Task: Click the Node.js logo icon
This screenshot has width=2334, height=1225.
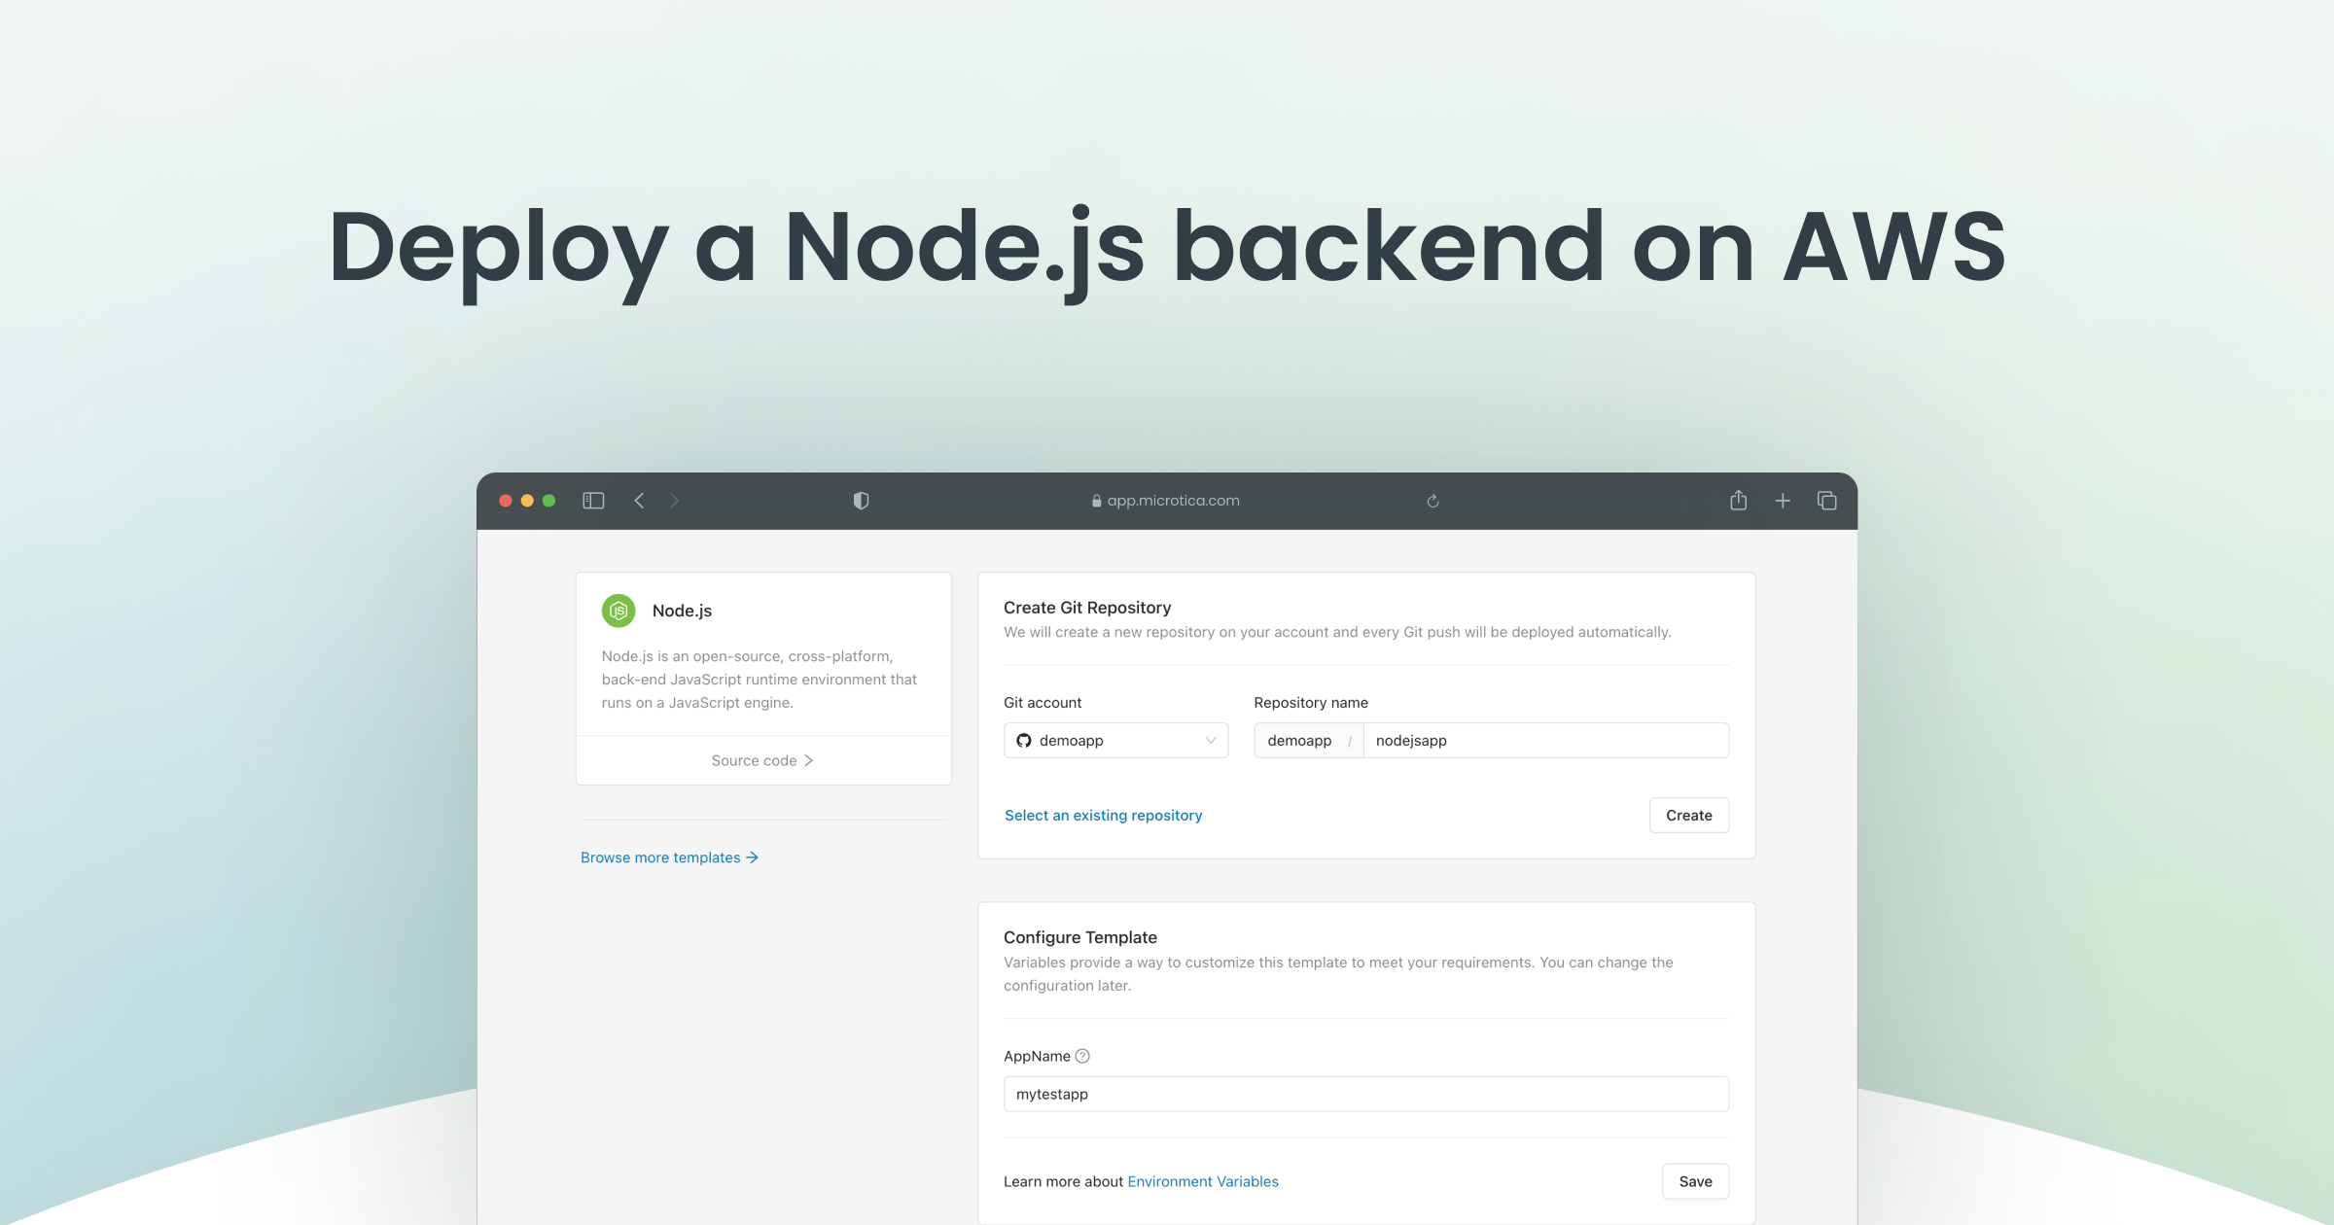Action: click(619, 610)
